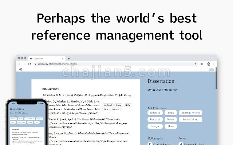Click the Edit button on the reference
Image resolution: width=233 pixels, height=145 pixels.
[x=106, y=109]
